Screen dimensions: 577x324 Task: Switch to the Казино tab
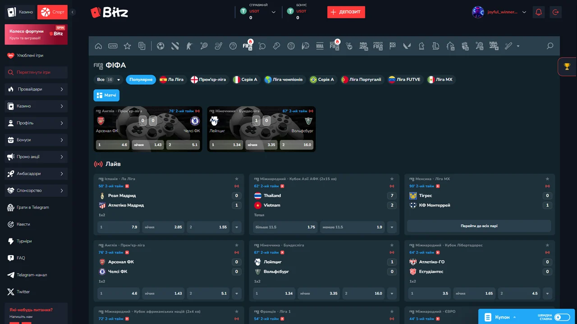tap(20, 12)
